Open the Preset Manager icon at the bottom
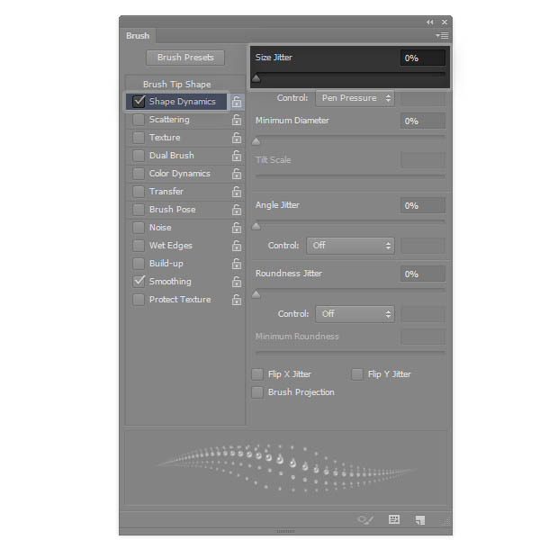 coord(394,520)
